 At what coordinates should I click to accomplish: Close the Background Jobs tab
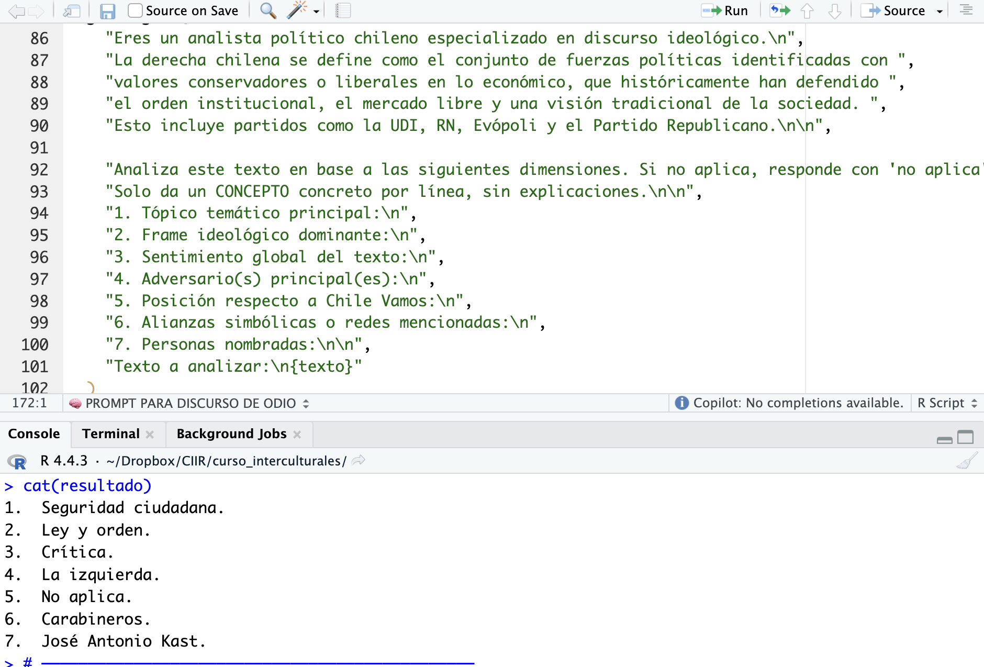pos(297,435)
